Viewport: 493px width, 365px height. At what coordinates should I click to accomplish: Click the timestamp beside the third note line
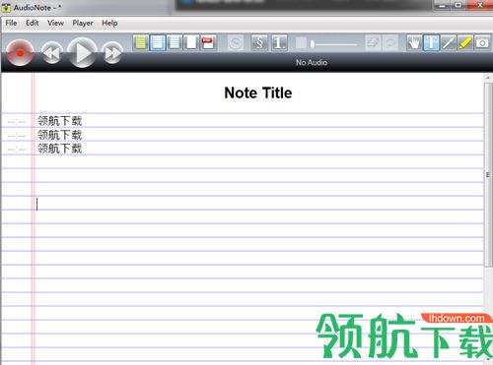(x=17, y=150)
